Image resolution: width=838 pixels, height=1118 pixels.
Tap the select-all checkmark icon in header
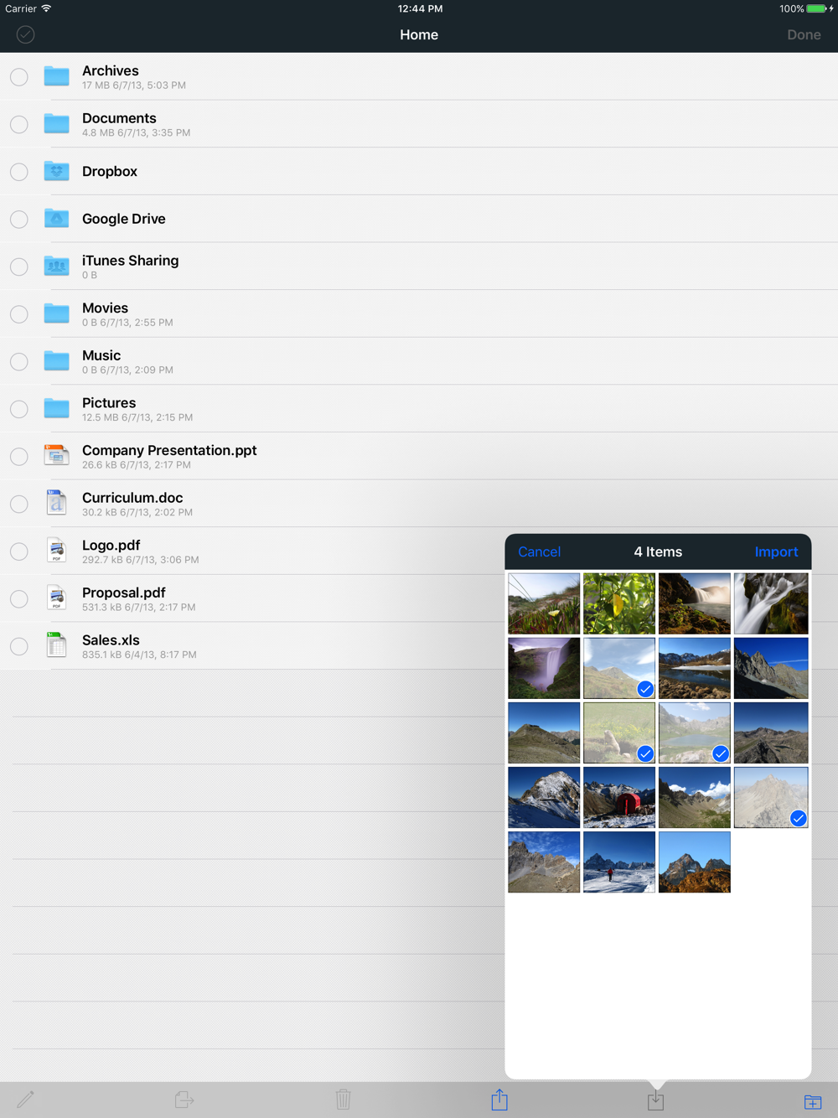pos(25,34)
